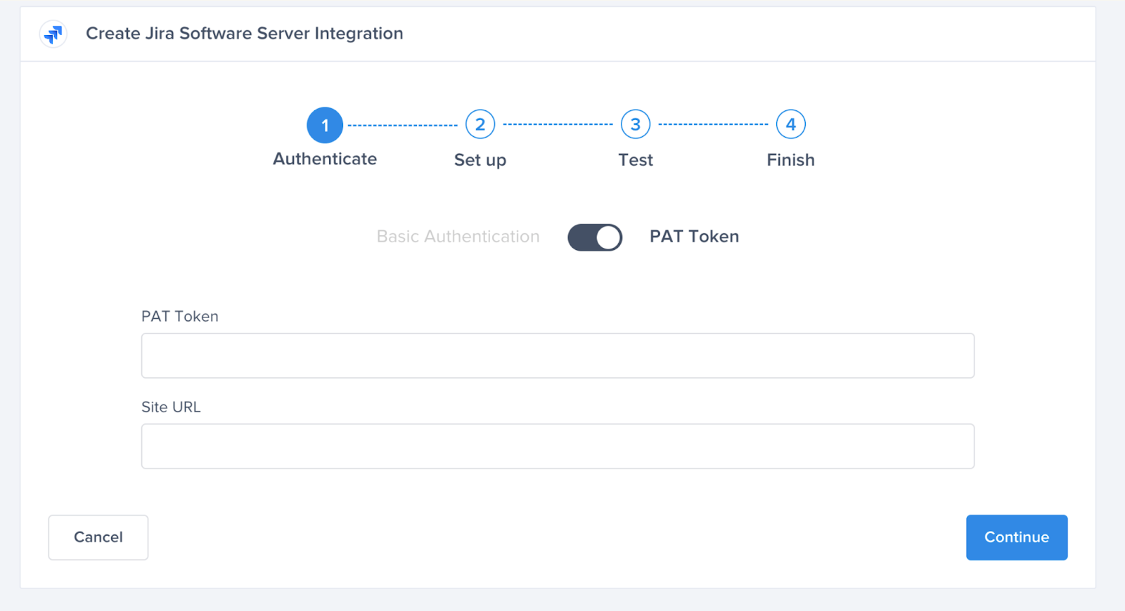Cancel the integration setup

pyautogui.click(x=98, y=537)
